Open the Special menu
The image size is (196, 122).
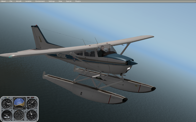pyautogui.click(x=68, y=1)
